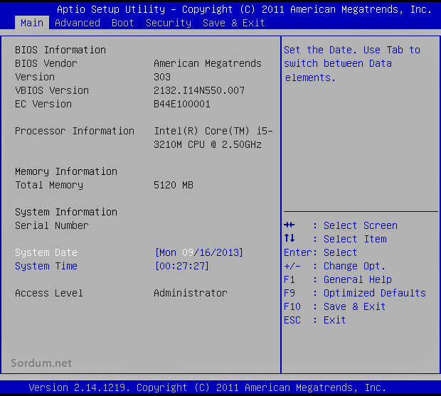
Task: Click the System Time value 00:27:27
Action: [x=182, y=266]
